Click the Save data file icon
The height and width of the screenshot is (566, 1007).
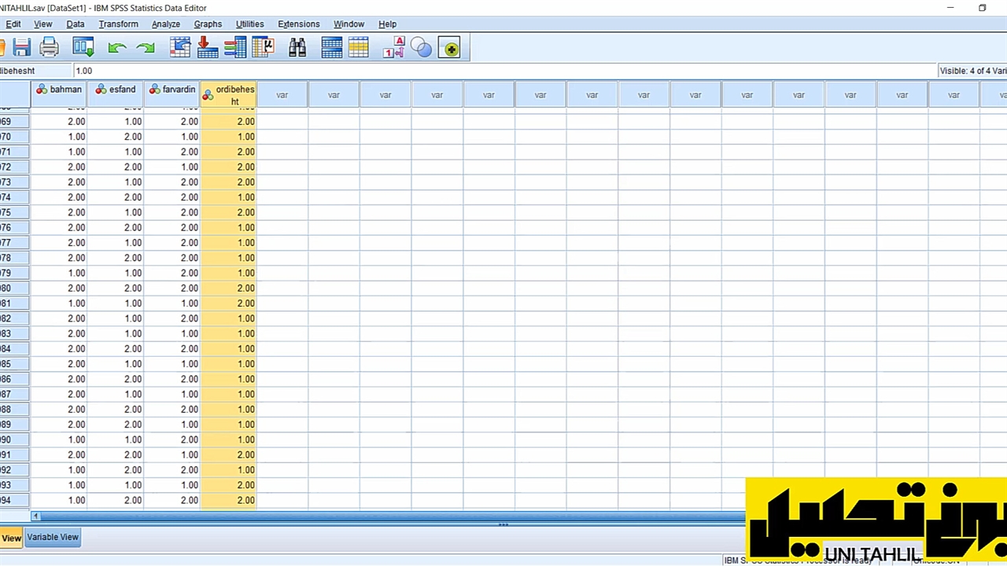click(21, 48)
